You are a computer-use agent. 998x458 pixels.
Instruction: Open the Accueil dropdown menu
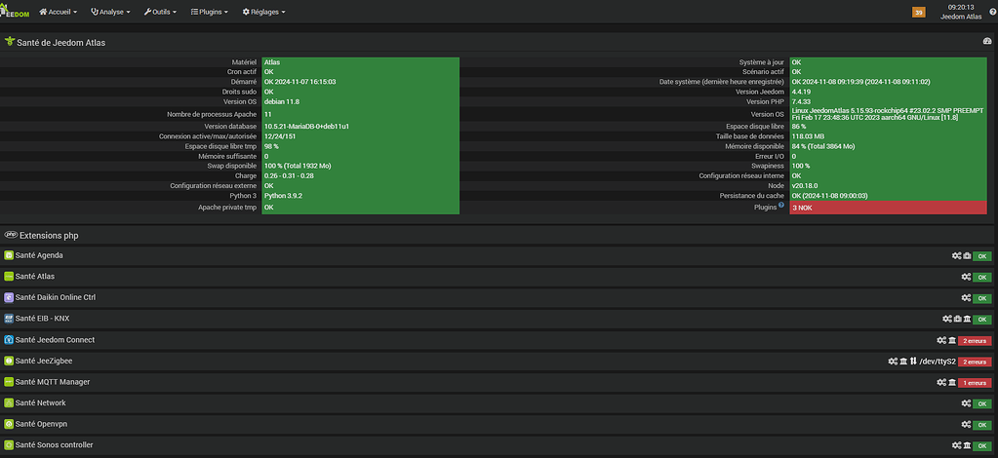click(58, 12)
